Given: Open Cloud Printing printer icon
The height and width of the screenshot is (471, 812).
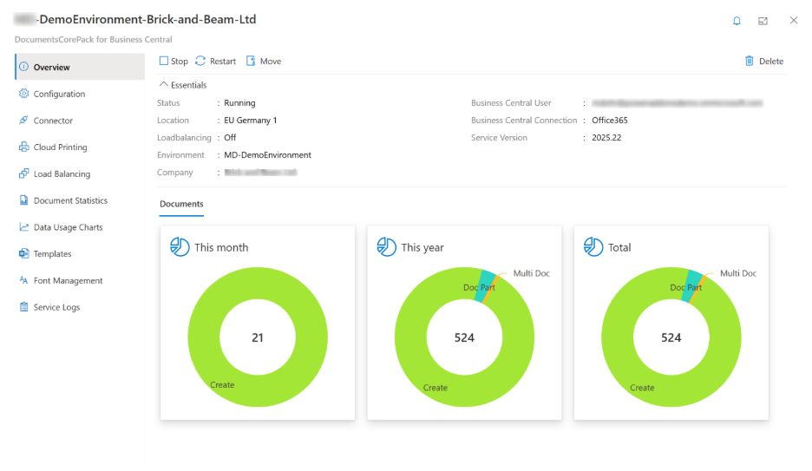Looking at the screenshot, I should tap(23, 147).
